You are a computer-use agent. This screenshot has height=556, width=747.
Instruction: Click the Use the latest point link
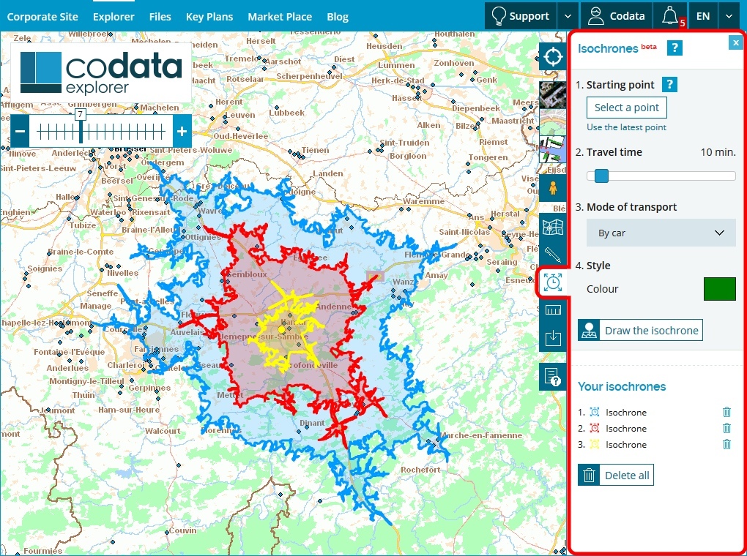tap(626, 127)
